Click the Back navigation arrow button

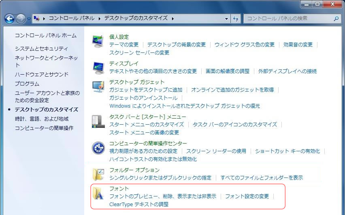pyautogui.click(x=9, y=19)
